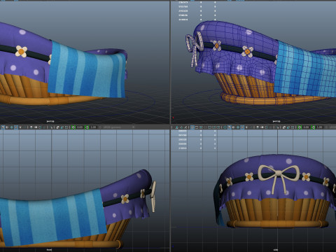Viewport: 336px width, 252px height.
Task: Click Exposure value field in front view toolbar
Action: click(x=80, y=127)
